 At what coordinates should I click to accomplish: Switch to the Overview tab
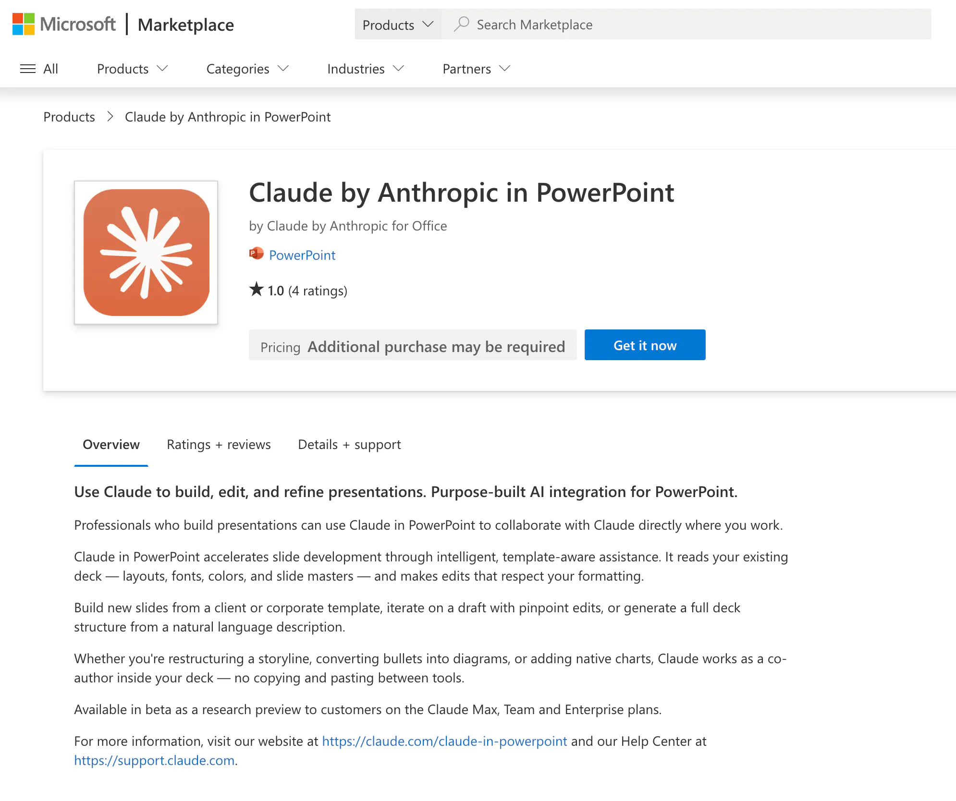coord(111,445)
